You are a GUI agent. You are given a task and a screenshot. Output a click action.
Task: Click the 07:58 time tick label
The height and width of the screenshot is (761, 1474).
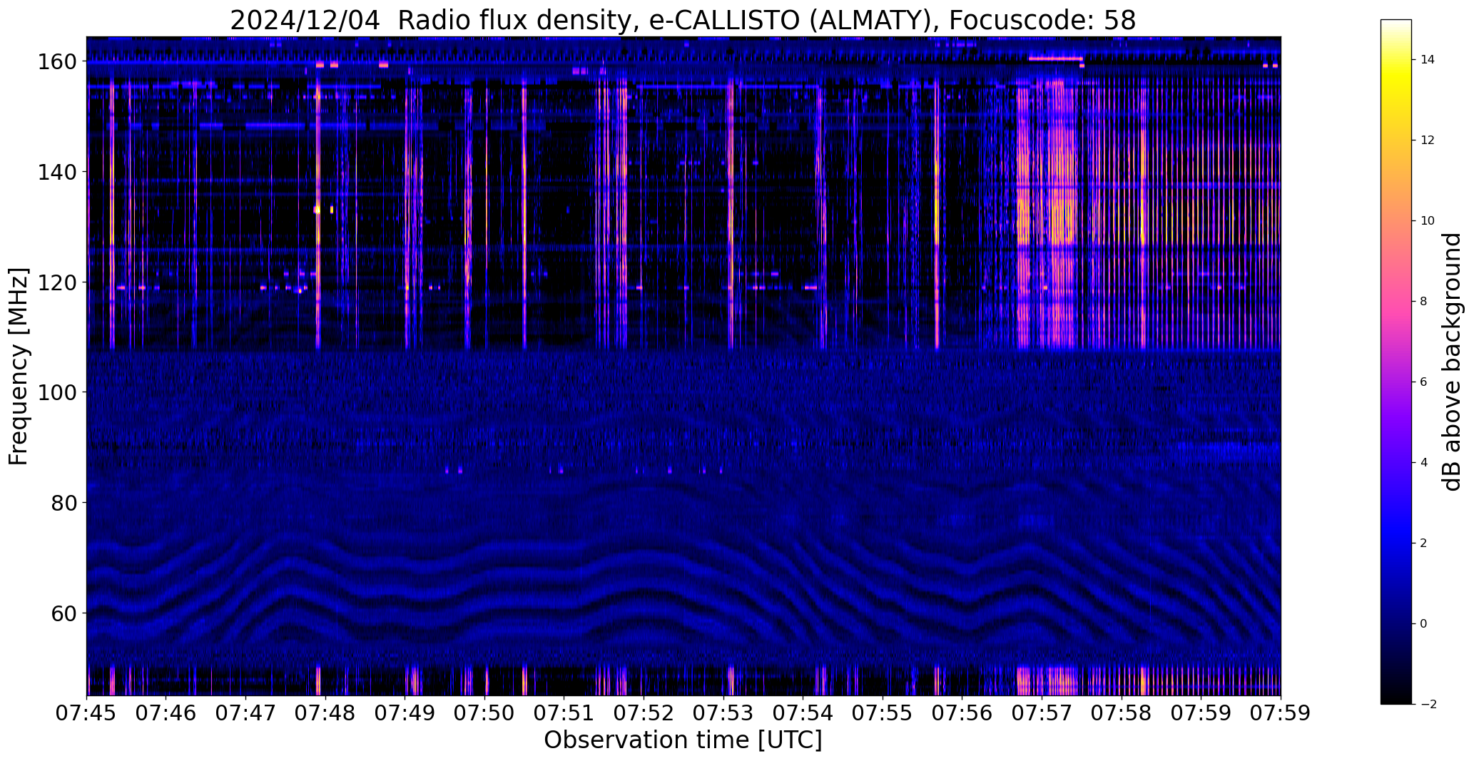[1122, 714]
